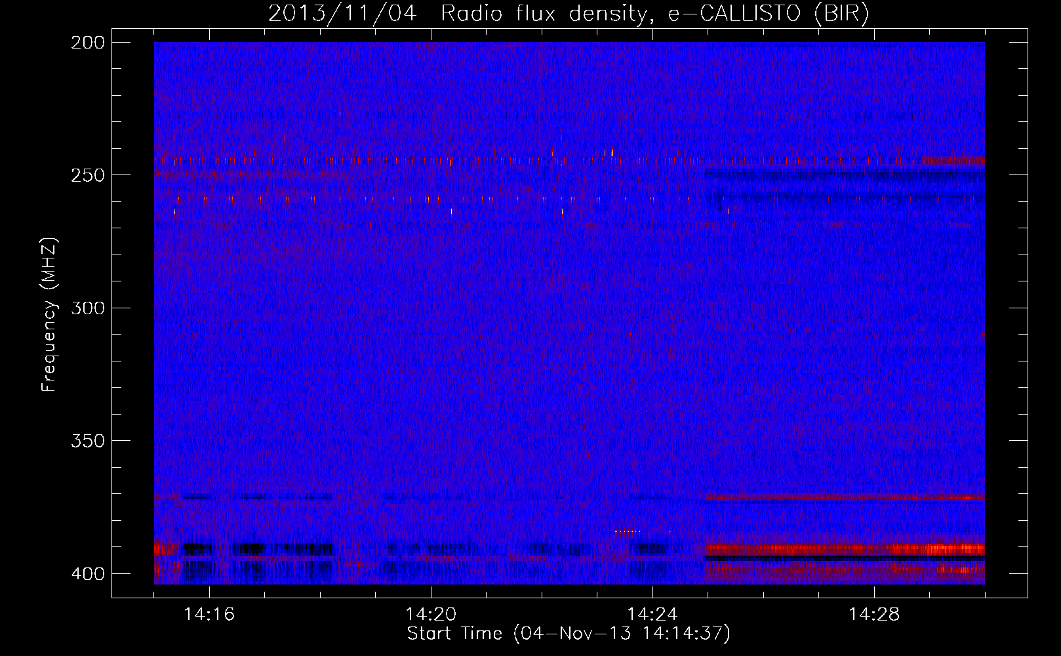Click the 300 frequency tick label
The height and width of the screenshot is (656, 1061).
pos(87,308)
